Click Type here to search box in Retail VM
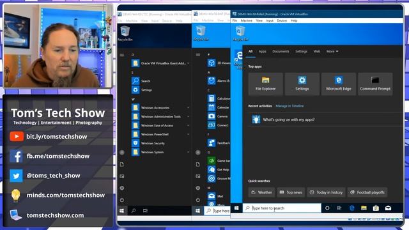The image size is (409, 230). 282,208
